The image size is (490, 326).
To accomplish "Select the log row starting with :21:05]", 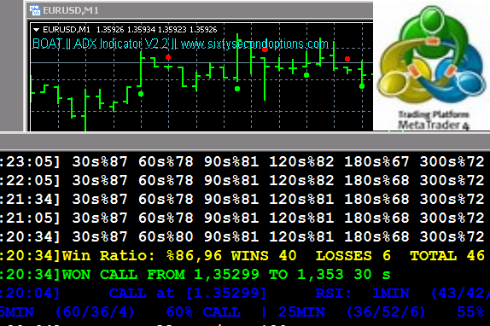I will click(242, 218).
